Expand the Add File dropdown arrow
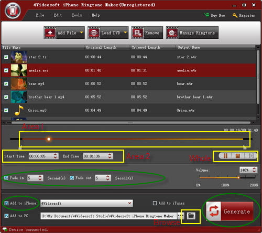The height and width of the screenshot is (233, 262). [x=81, y=33]
